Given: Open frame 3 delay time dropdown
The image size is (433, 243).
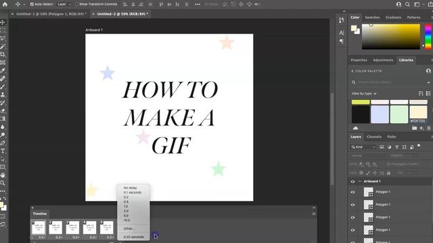Looking at the screenshot, I should [x=76, y=237].
